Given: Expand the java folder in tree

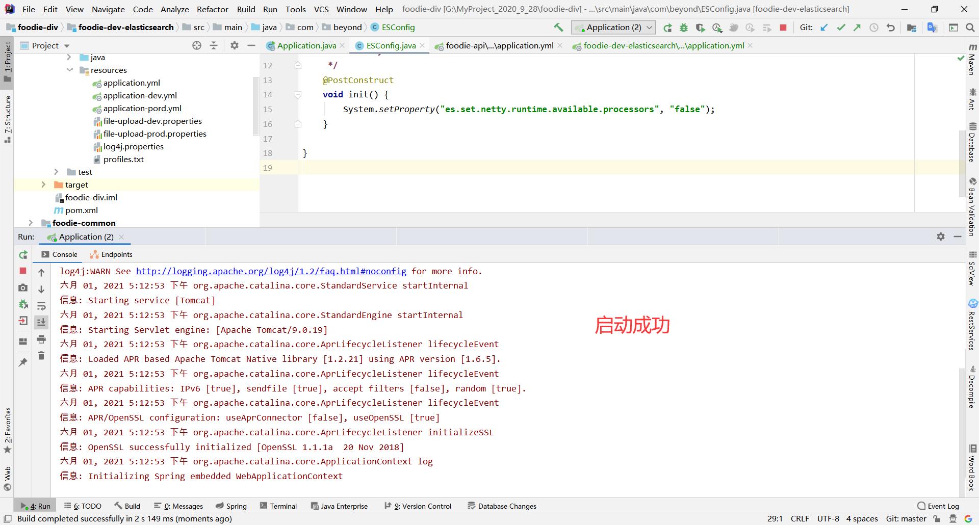Looking at the screenshot, I should point(69,57).
